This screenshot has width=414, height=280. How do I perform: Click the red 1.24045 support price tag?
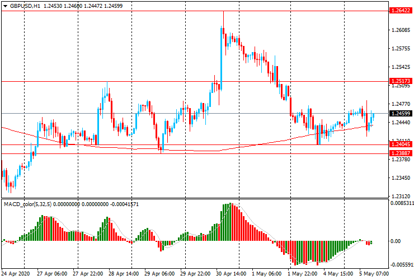coord(401,144)
